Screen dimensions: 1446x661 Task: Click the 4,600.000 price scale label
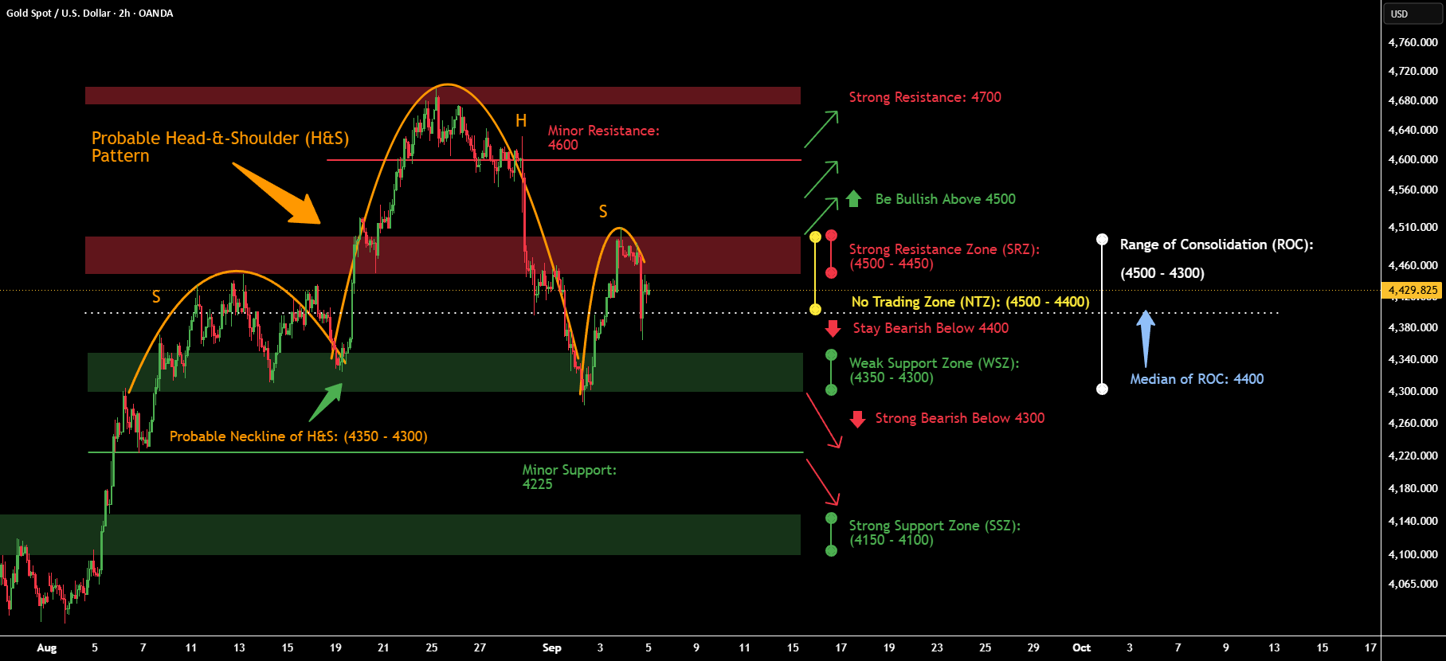[1413, 159]
